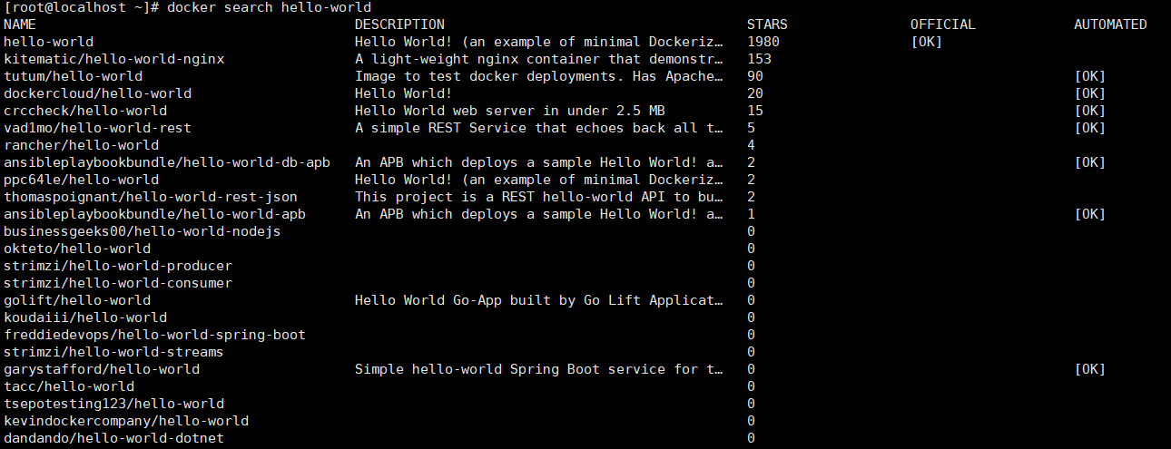
Task: Click the NAME column header
Action: coord(20,24)
